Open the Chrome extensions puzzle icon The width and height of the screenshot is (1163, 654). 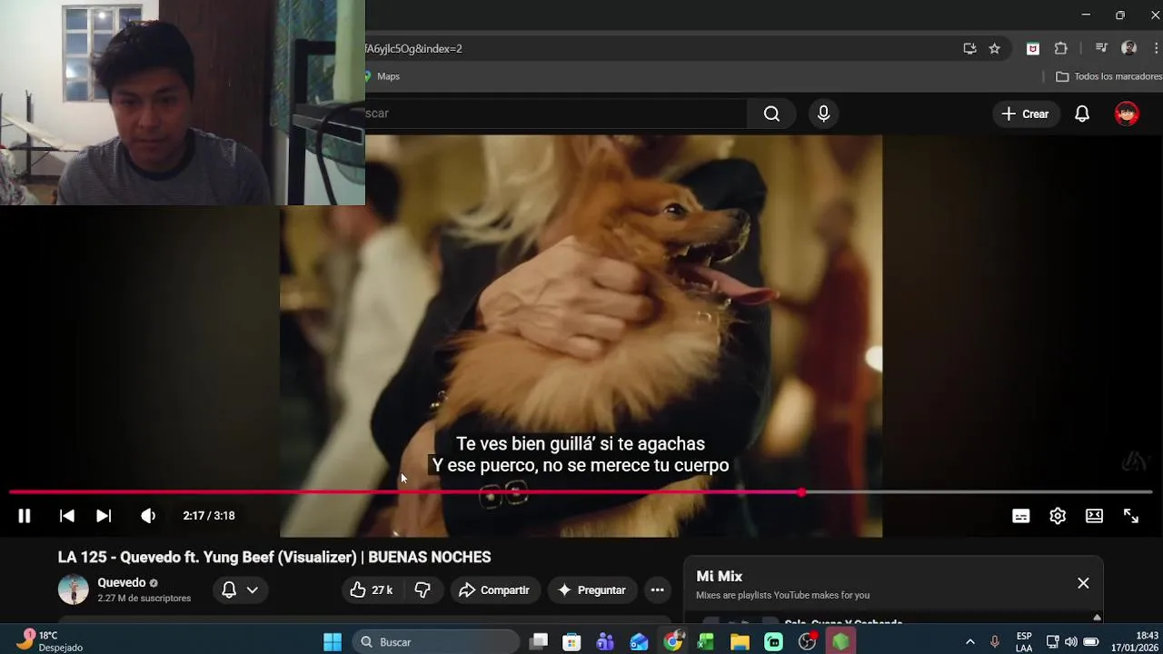tap(1060, 48)
